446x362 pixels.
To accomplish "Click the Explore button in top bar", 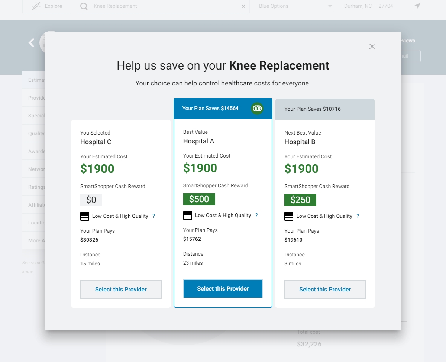I will coord(47,6).
